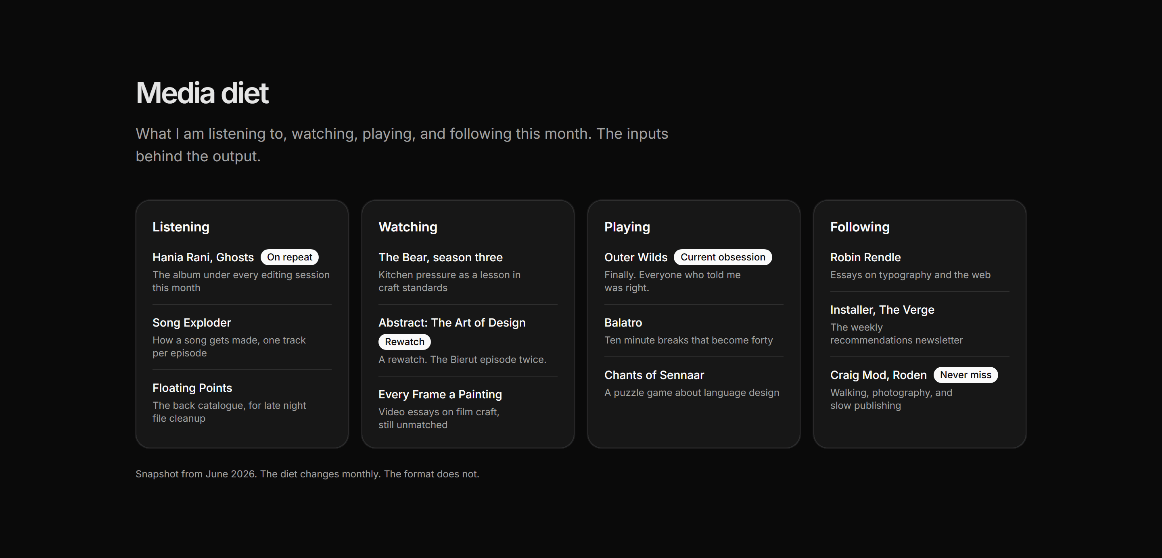Click the Listening card heading
The width and height of the screenshot is (1162, 558).
coord(181,227)
